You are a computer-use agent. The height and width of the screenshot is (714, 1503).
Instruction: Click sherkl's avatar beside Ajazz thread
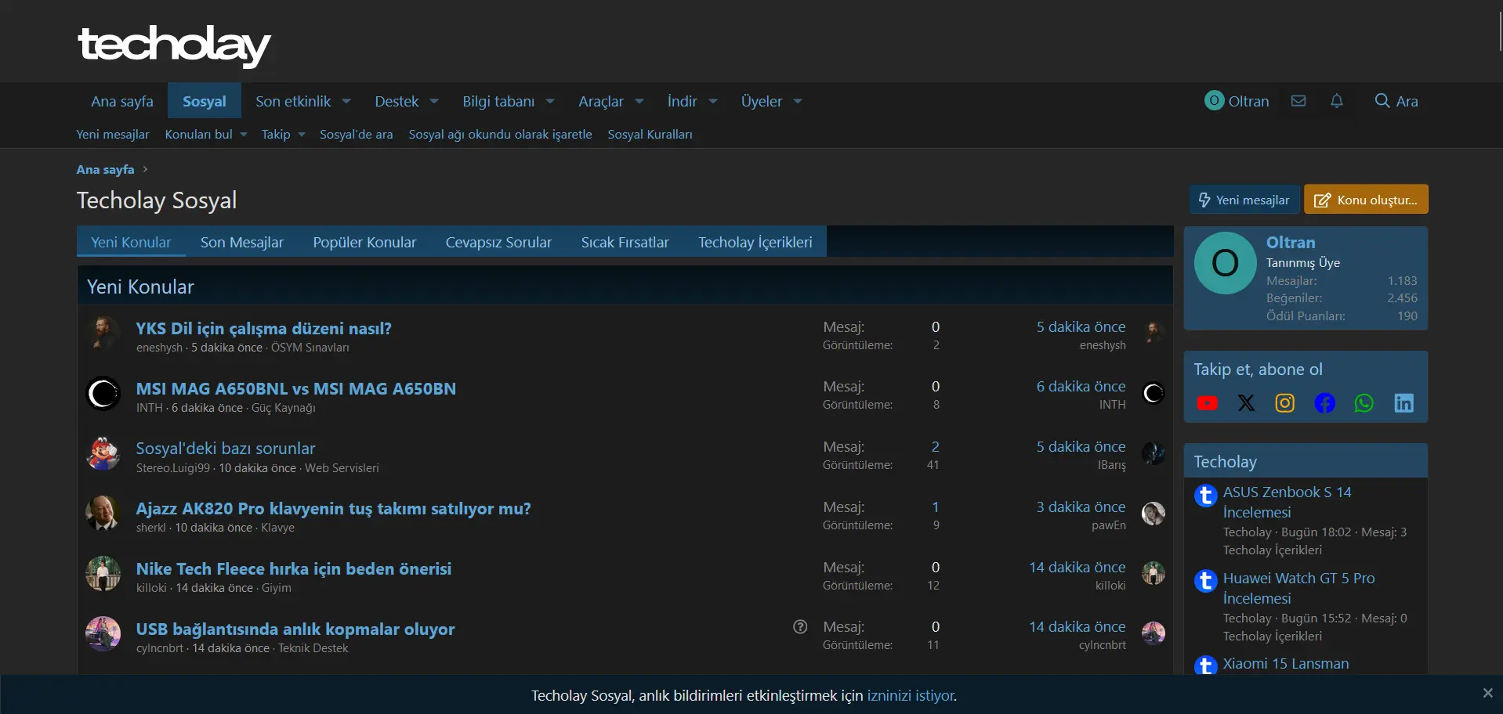103,514
